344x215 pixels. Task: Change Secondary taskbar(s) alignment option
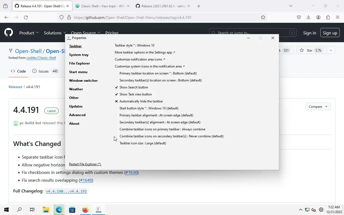tap(160, 122)
